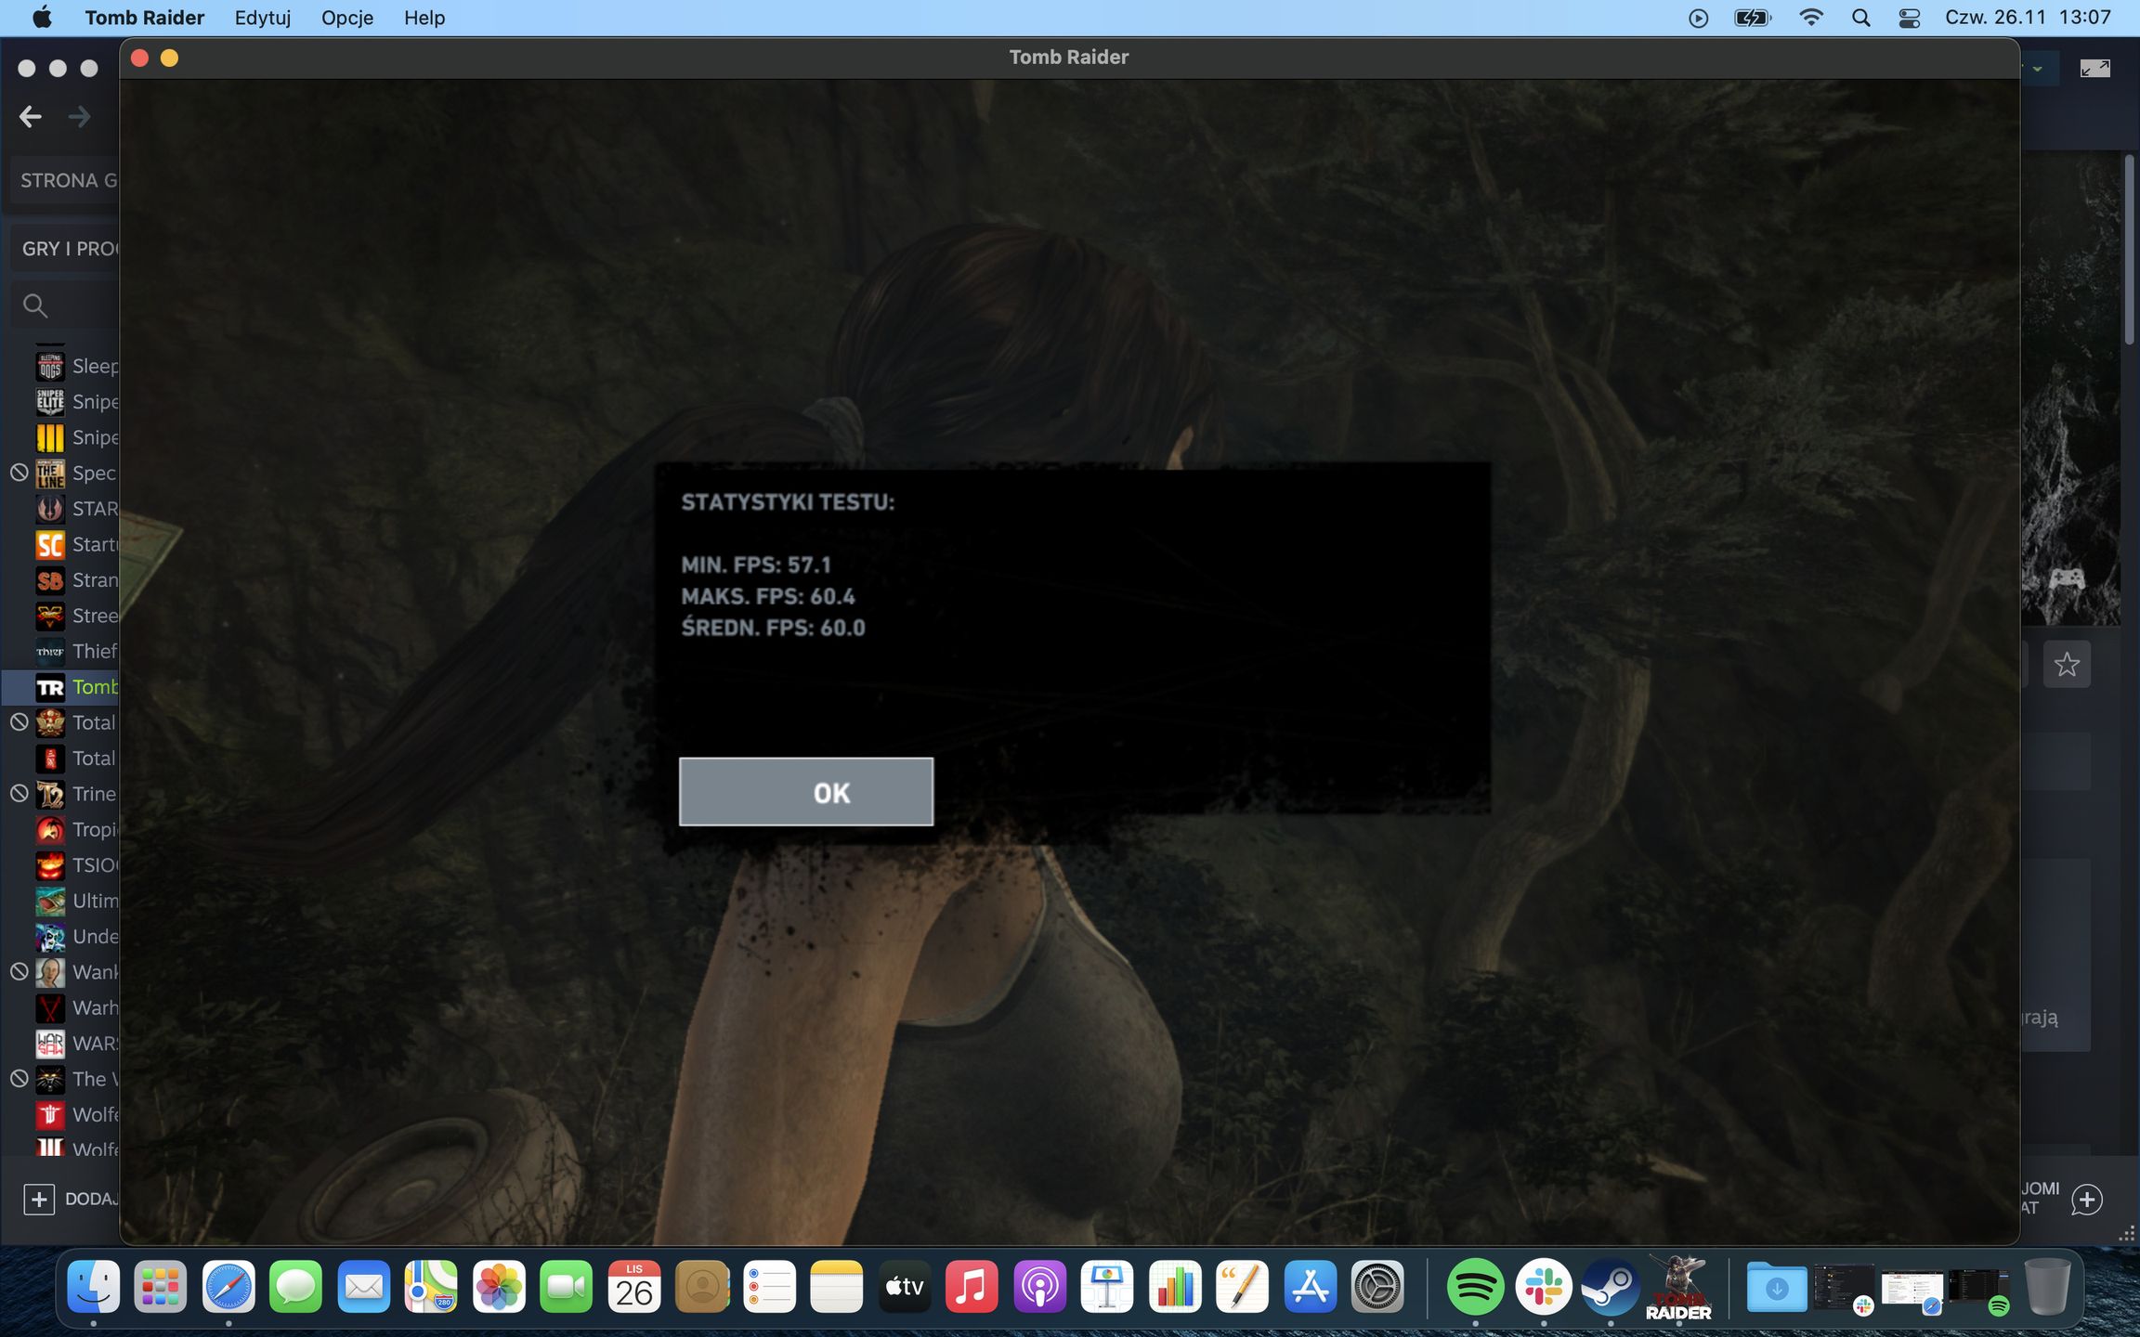Viewport: 2140px width, 1337px height.
Task: Select Street Fighter V icon in Steam list
Action: (50, 616)
